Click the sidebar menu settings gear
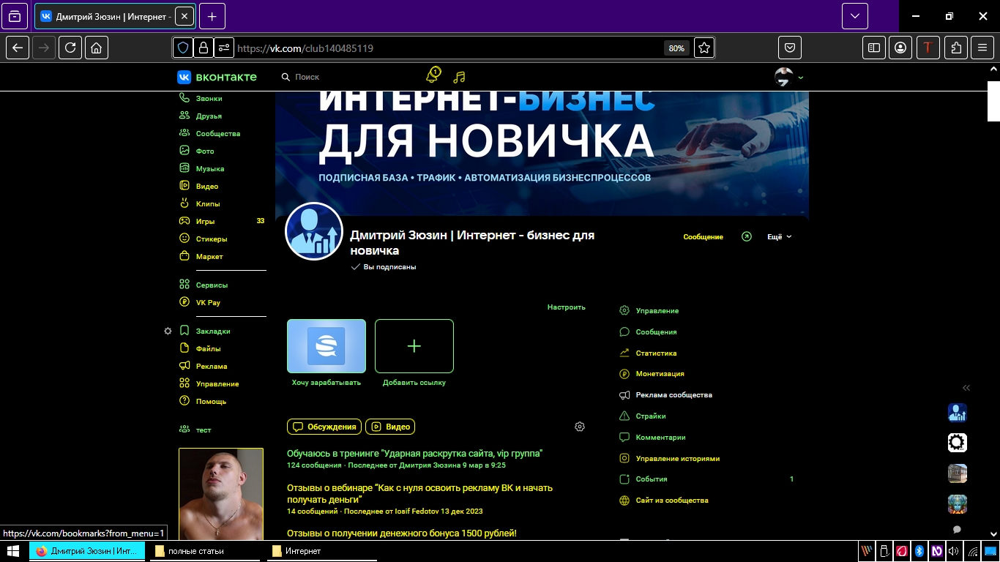1000x562 pixels. coord(168,331)
